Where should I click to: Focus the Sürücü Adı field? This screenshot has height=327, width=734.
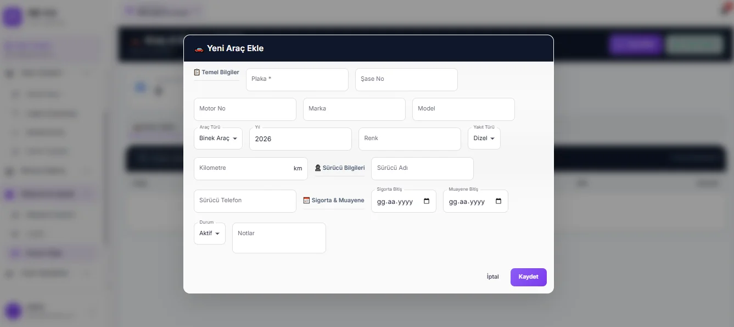tap(422, 169)
